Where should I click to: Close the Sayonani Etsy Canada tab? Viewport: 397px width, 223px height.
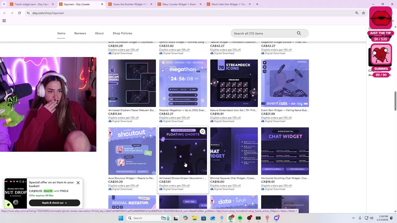point(102,4)
